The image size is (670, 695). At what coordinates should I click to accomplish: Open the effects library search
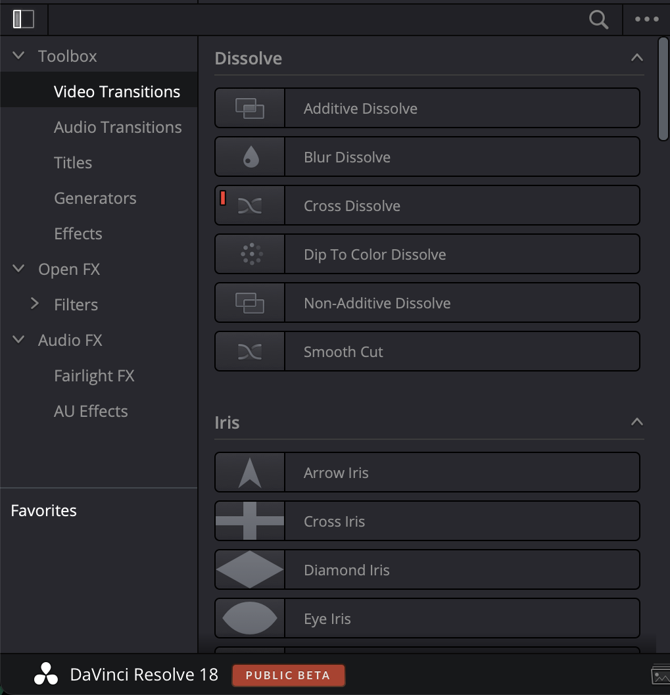coord(597,19)
